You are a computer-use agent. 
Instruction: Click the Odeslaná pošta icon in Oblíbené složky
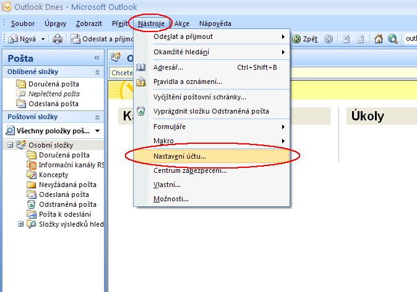point(21,104)
